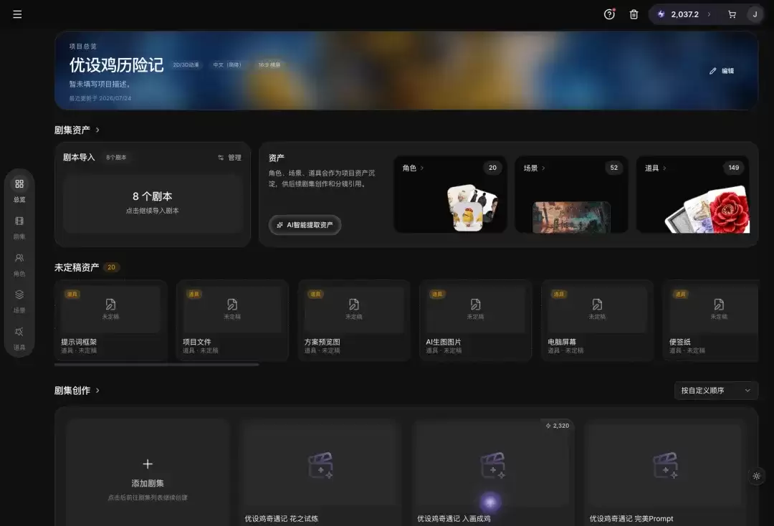Open the J user avatar
This screenshot has width=774, height=526.
[x=755, y=14]
